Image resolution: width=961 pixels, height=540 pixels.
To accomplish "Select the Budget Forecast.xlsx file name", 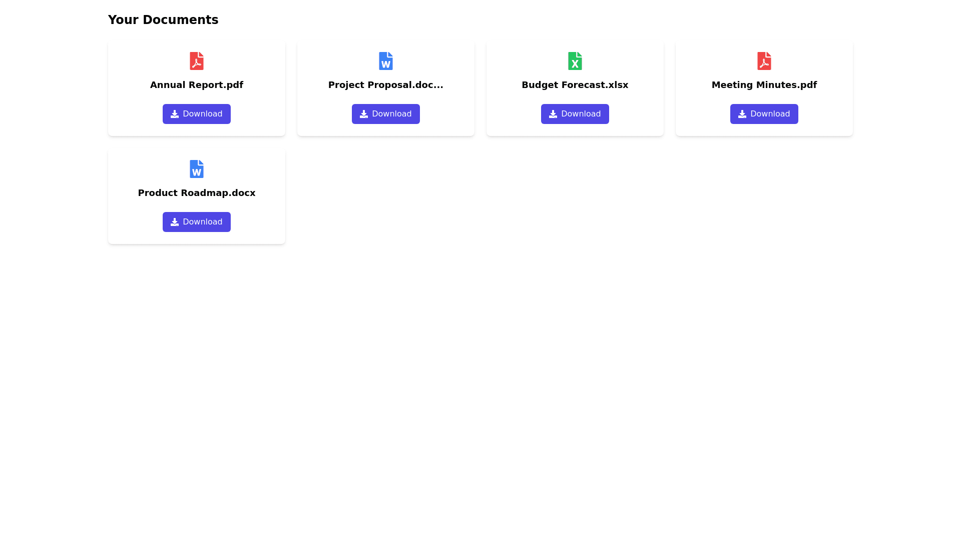I will coord(575,85).
